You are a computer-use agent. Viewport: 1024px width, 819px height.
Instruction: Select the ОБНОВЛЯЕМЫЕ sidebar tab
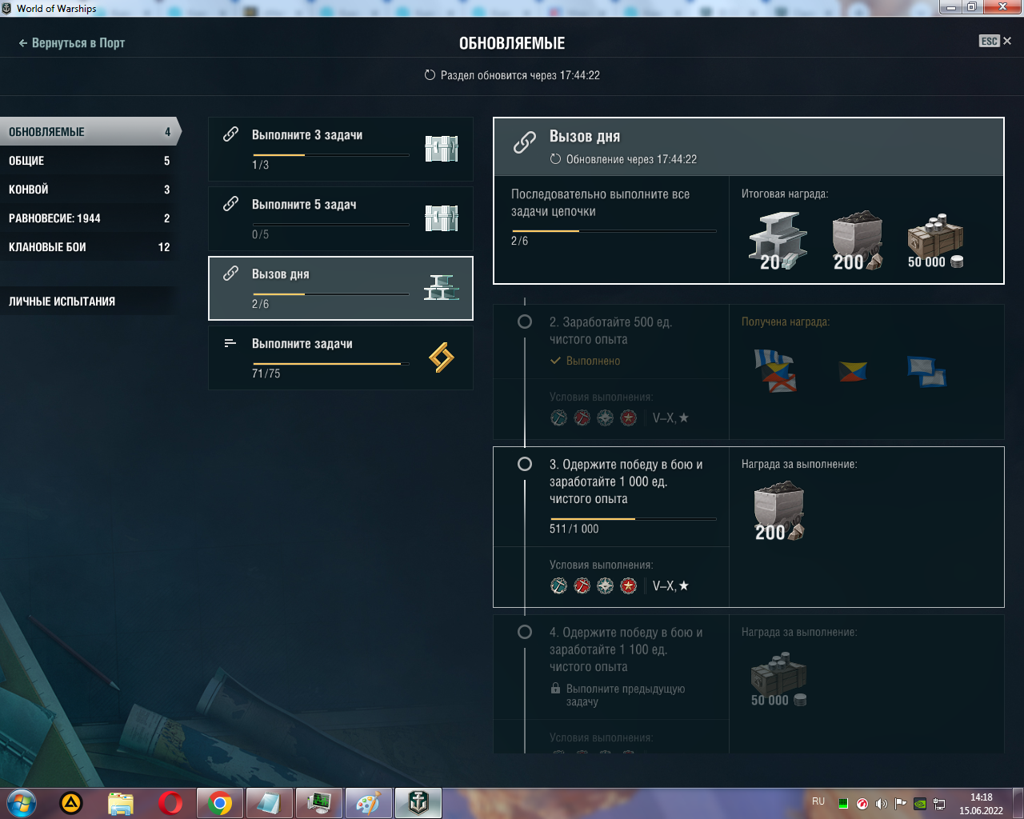click(x=90, y=132)
